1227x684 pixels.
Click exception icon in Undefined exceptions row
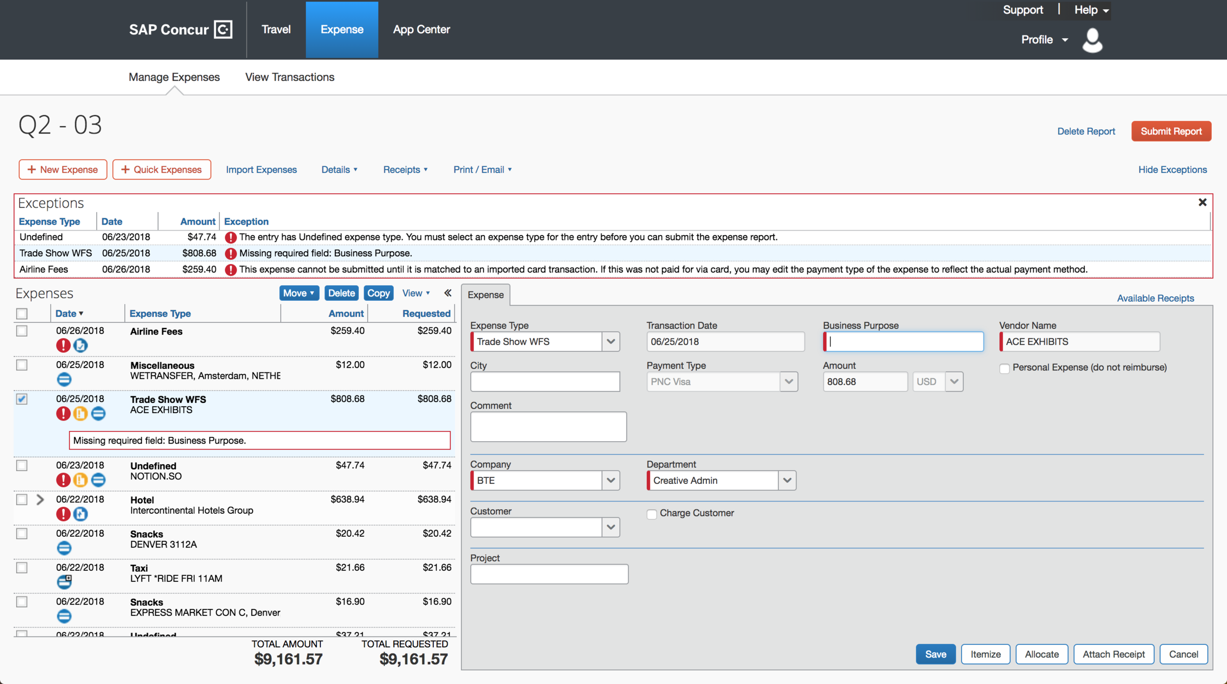click(x=231, y=237)
